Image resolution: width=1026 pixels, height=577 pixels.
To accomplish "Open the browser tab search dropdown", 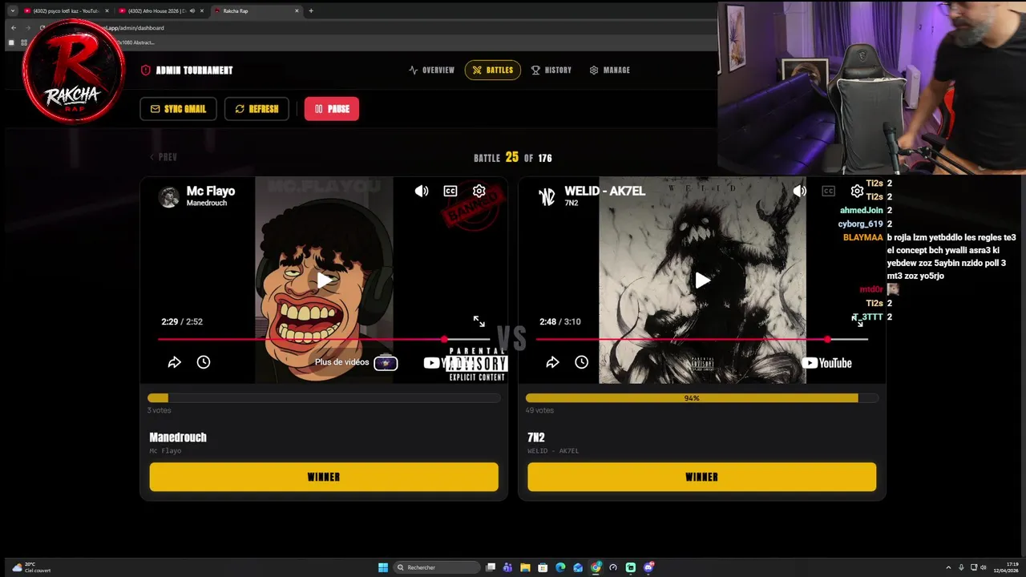I will tap(13, 10).
